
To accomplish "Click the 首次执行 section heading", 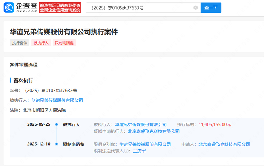I will point(23,80).
